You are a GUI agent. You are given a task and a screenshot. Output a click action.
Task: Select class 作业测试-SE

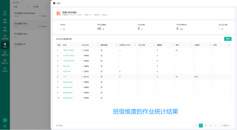pyautogui.click(x=30, y=45)
